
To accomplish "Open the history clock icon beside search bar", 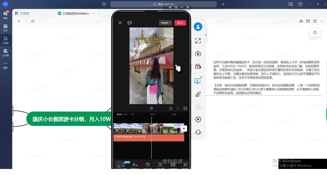I will tap(104, 4).
